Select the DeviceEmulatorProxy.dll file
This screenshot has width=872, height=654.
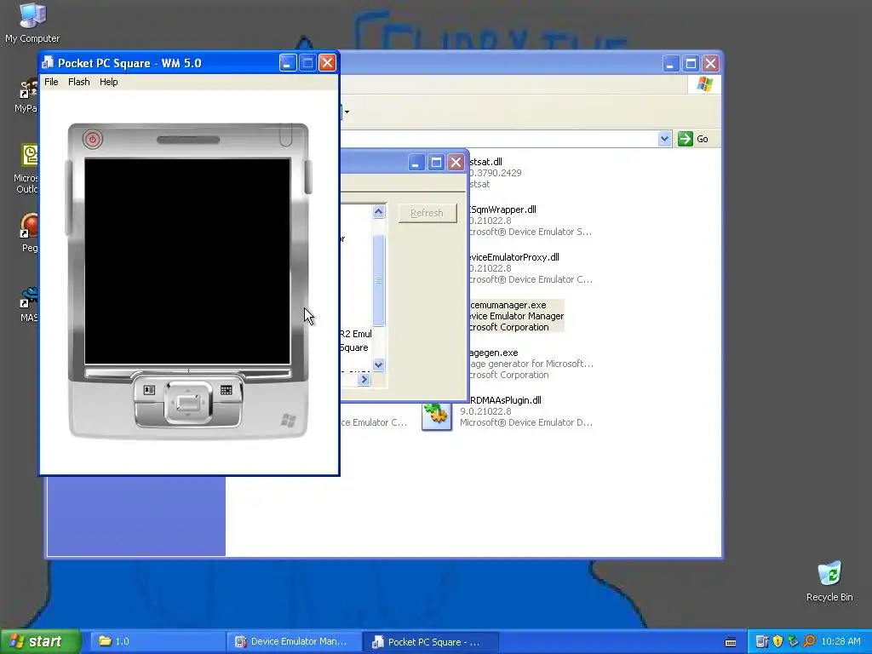point(513,257)
